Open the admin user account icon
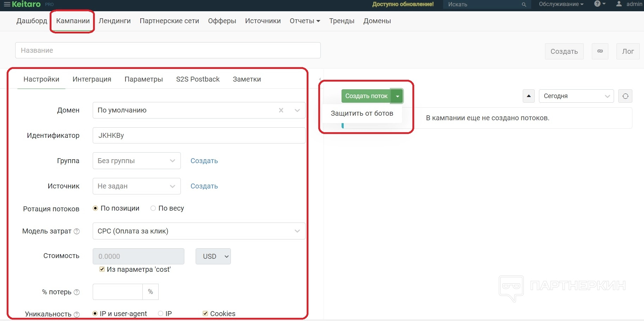 coord(619,4)
